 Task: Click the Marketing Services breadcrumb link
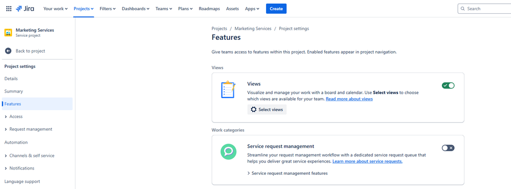point(253,29)
